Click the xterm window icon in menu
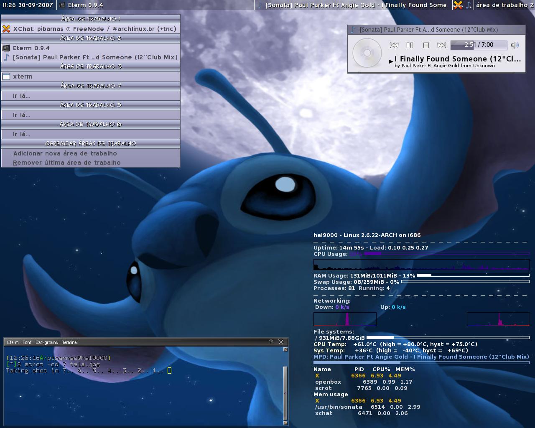The width and height of the screenshot is (535, 428). (x=6, y=76)
